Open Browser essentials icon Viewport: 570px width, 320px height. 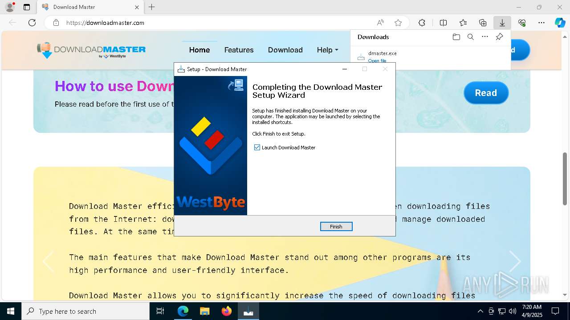click(522, 23)
